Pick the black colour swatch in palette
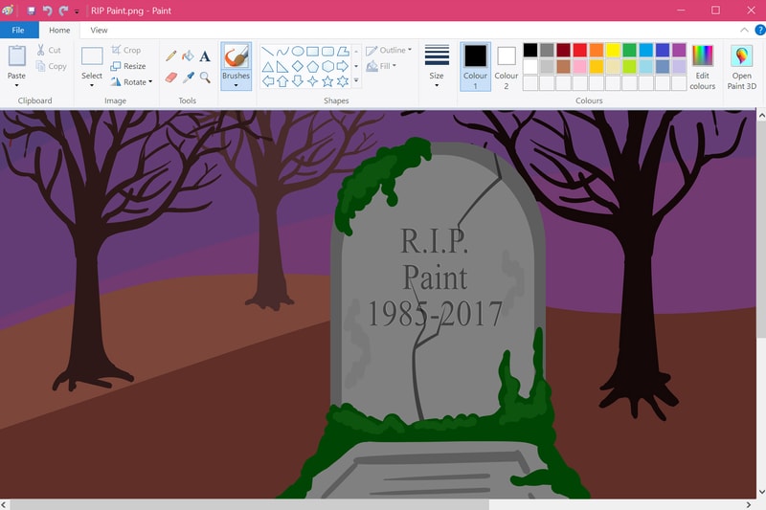 click(x=530, y=50)
